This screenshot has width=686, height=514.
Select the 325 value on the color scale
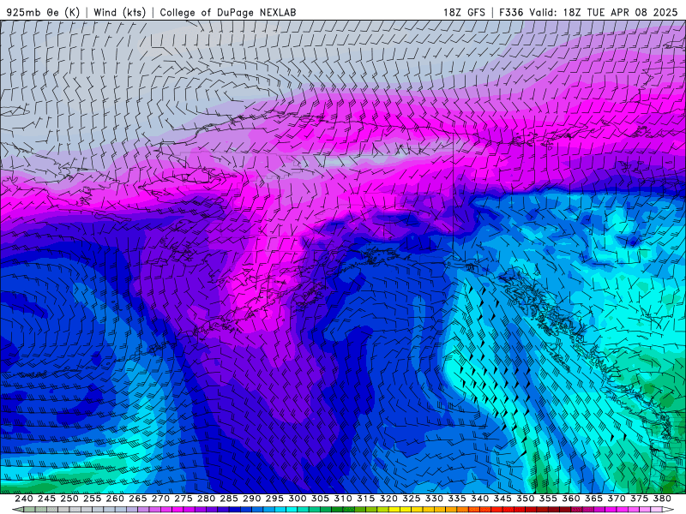(411, 499)
